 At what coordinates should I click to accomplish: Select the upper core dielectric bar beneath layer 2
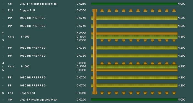pos(134,37)
